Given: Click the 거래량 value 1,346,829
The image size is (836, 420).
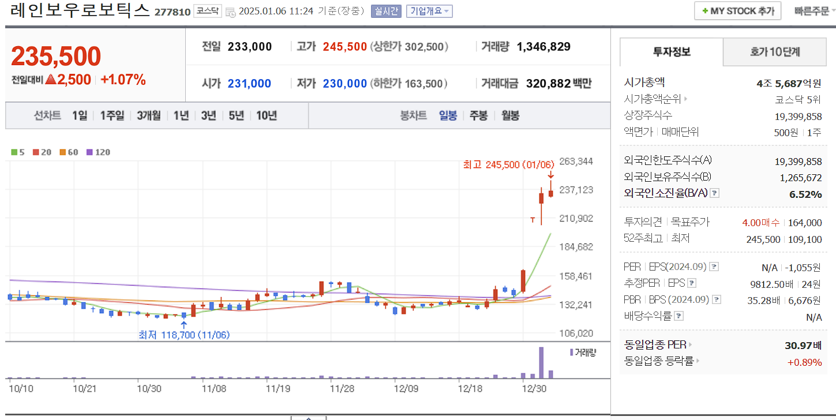Looking at the screenshot, I should (543, 47).
